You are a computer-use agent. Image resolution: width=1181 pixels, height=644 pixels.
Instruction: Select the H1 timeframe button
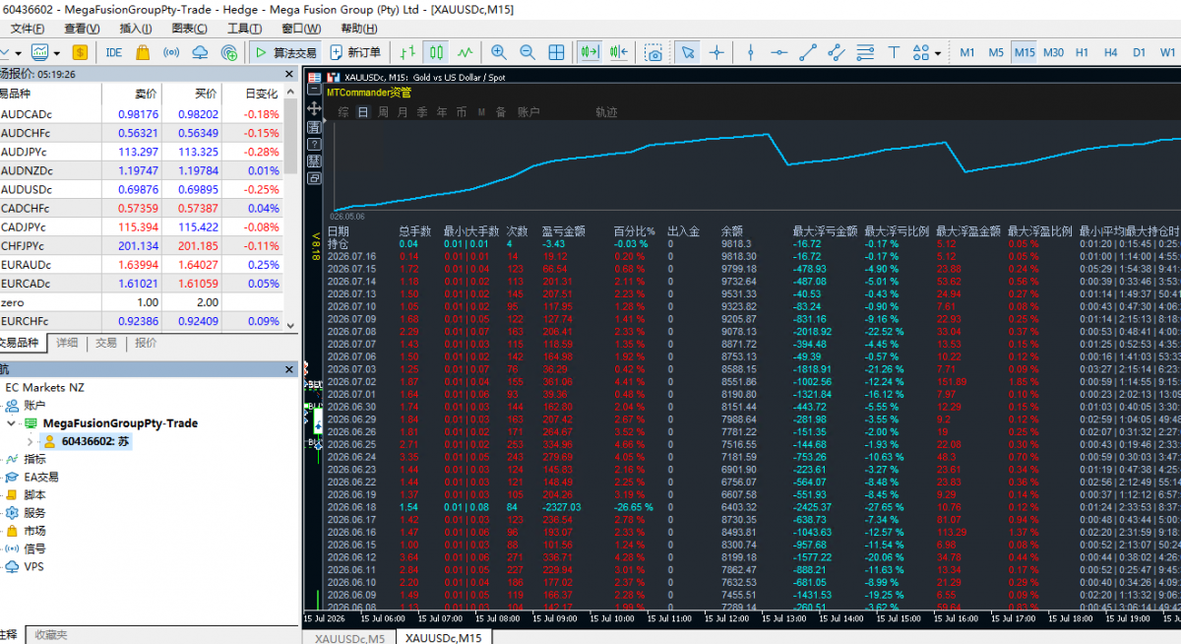(x=1082, y=52)
